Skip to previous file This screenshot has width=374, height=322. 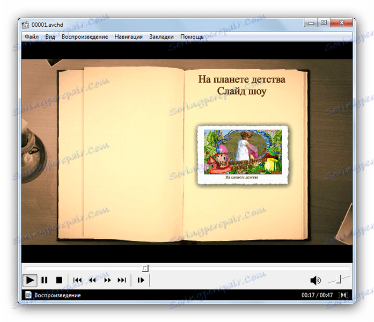(77, 280)
